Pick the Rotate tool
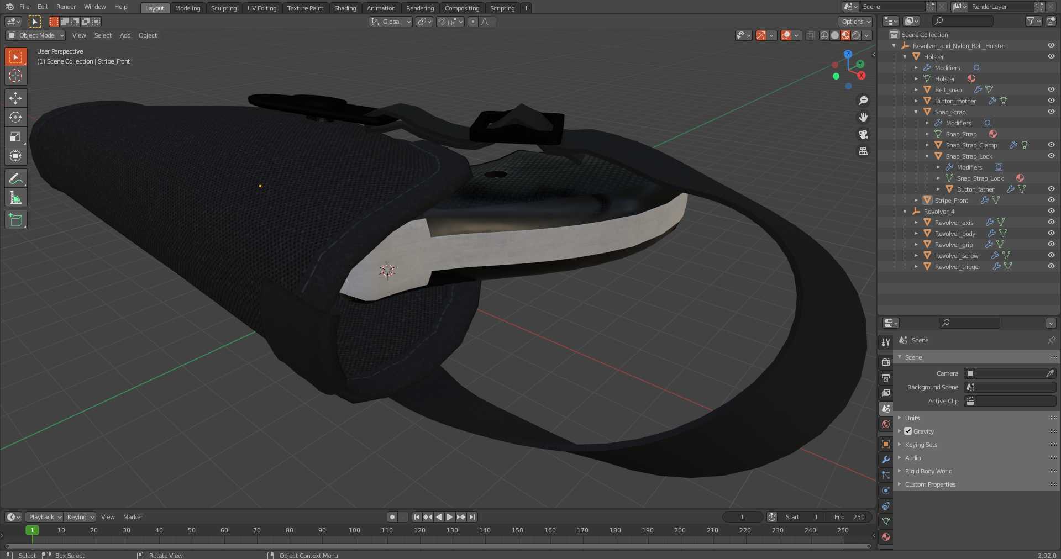 pyautogui.click(x=16, y=117)
